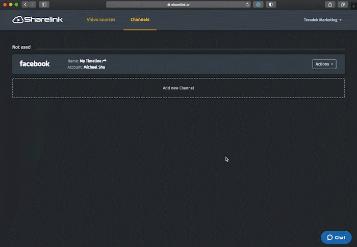Click the sharelink.tv address bar

[x=178, y=4]
